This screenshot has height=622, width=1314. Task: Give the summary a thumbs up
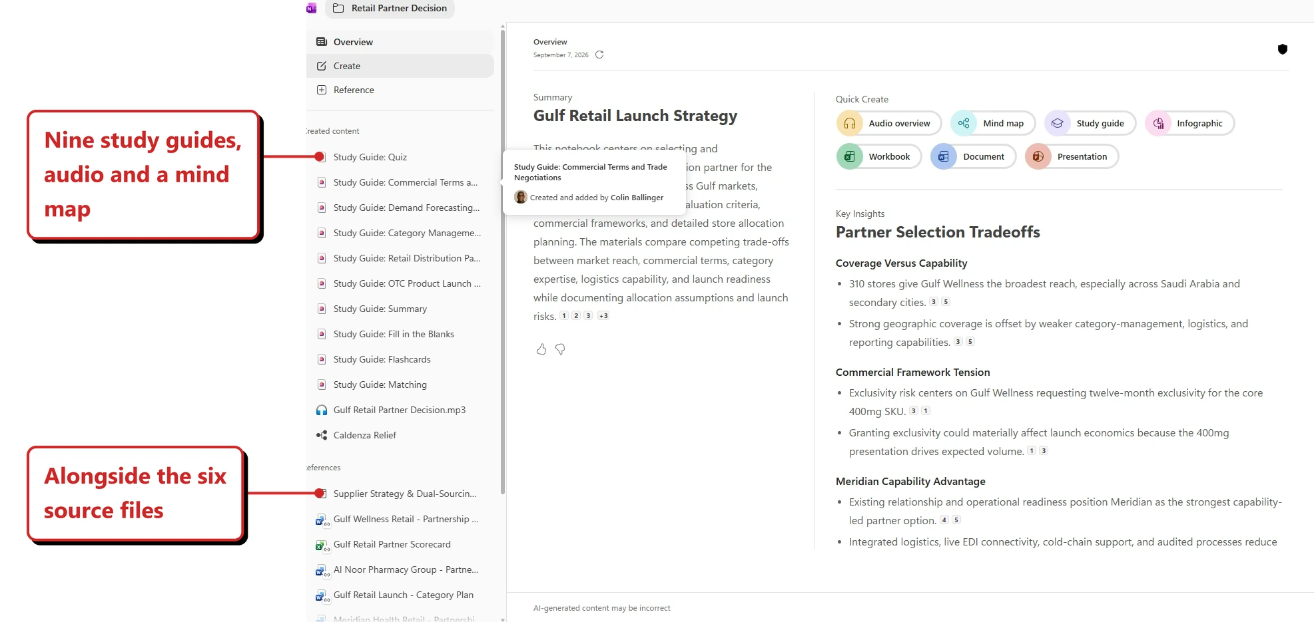pyautogui.click(x=541, y=349)
